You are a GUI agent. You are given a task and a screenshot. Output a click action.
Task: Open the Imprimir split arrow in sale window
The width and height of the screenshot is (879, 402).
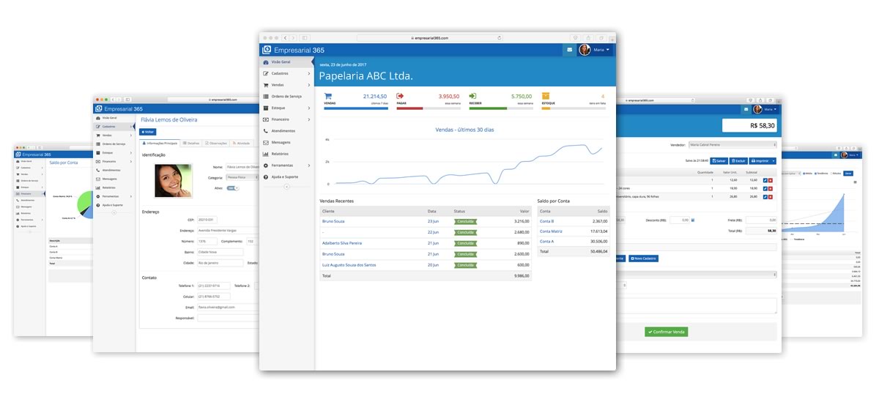pos(773,160)
